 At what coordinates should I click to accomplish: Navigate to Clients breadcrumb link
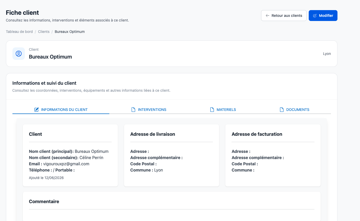click(x=44, y=32)
